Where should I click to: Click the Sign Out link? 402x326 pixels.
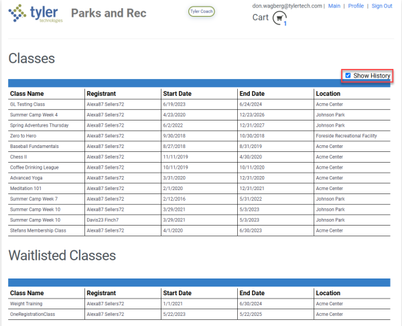click(x=382, y=5)
